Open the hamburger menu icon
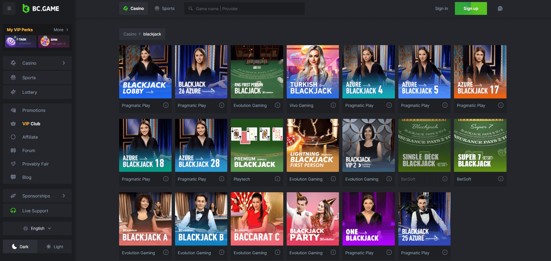This screenshot has width=551, height=261. pos(9,8)
